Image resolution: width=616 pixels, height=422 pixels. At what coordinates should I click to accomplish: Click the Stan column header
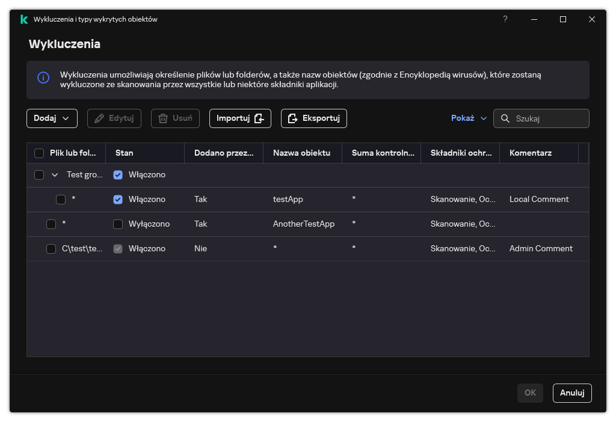125,153
